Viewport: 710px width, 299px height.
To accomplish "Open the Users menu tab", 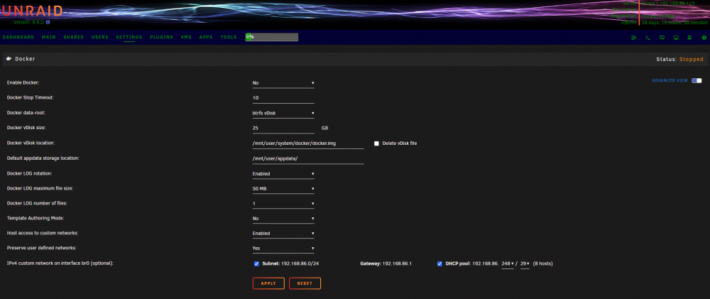I will click(x=99, y=37).
